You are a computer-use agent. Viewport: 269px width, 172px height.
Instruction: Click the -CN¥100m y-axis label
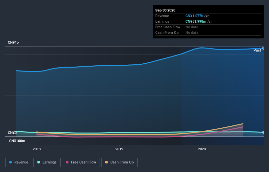tap(16, 141)
